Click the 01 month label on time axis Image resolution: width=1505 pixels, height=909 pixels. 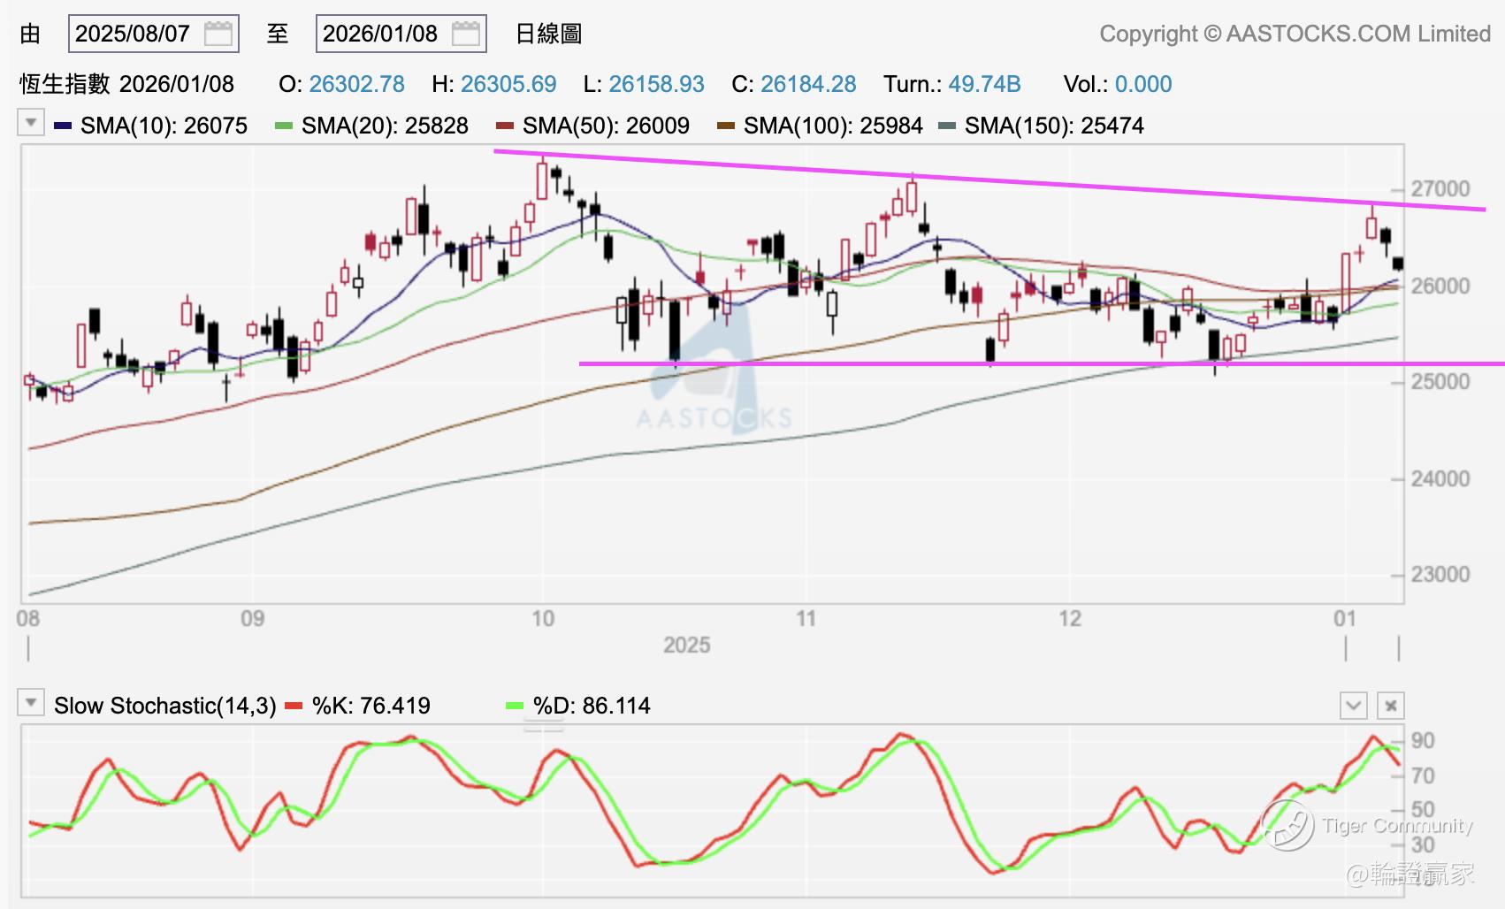click(x=1345, y=618)
